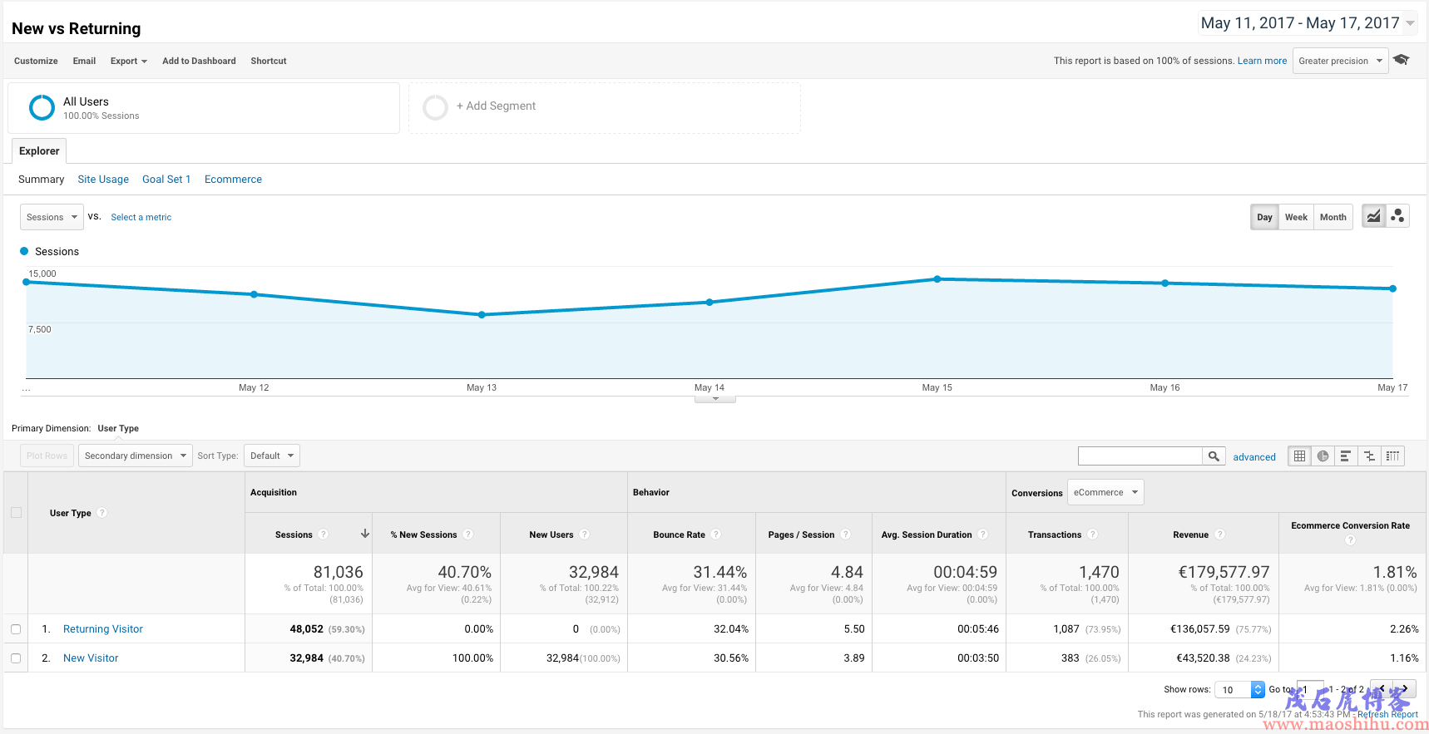1429x734 pixels.
Task: Switch to motion chart view
Action: tap(1397, 216)
